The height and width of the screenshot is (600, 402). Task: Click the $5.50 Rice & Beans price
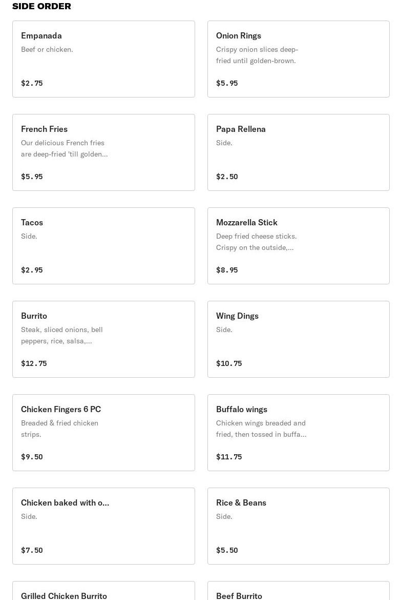227,550
